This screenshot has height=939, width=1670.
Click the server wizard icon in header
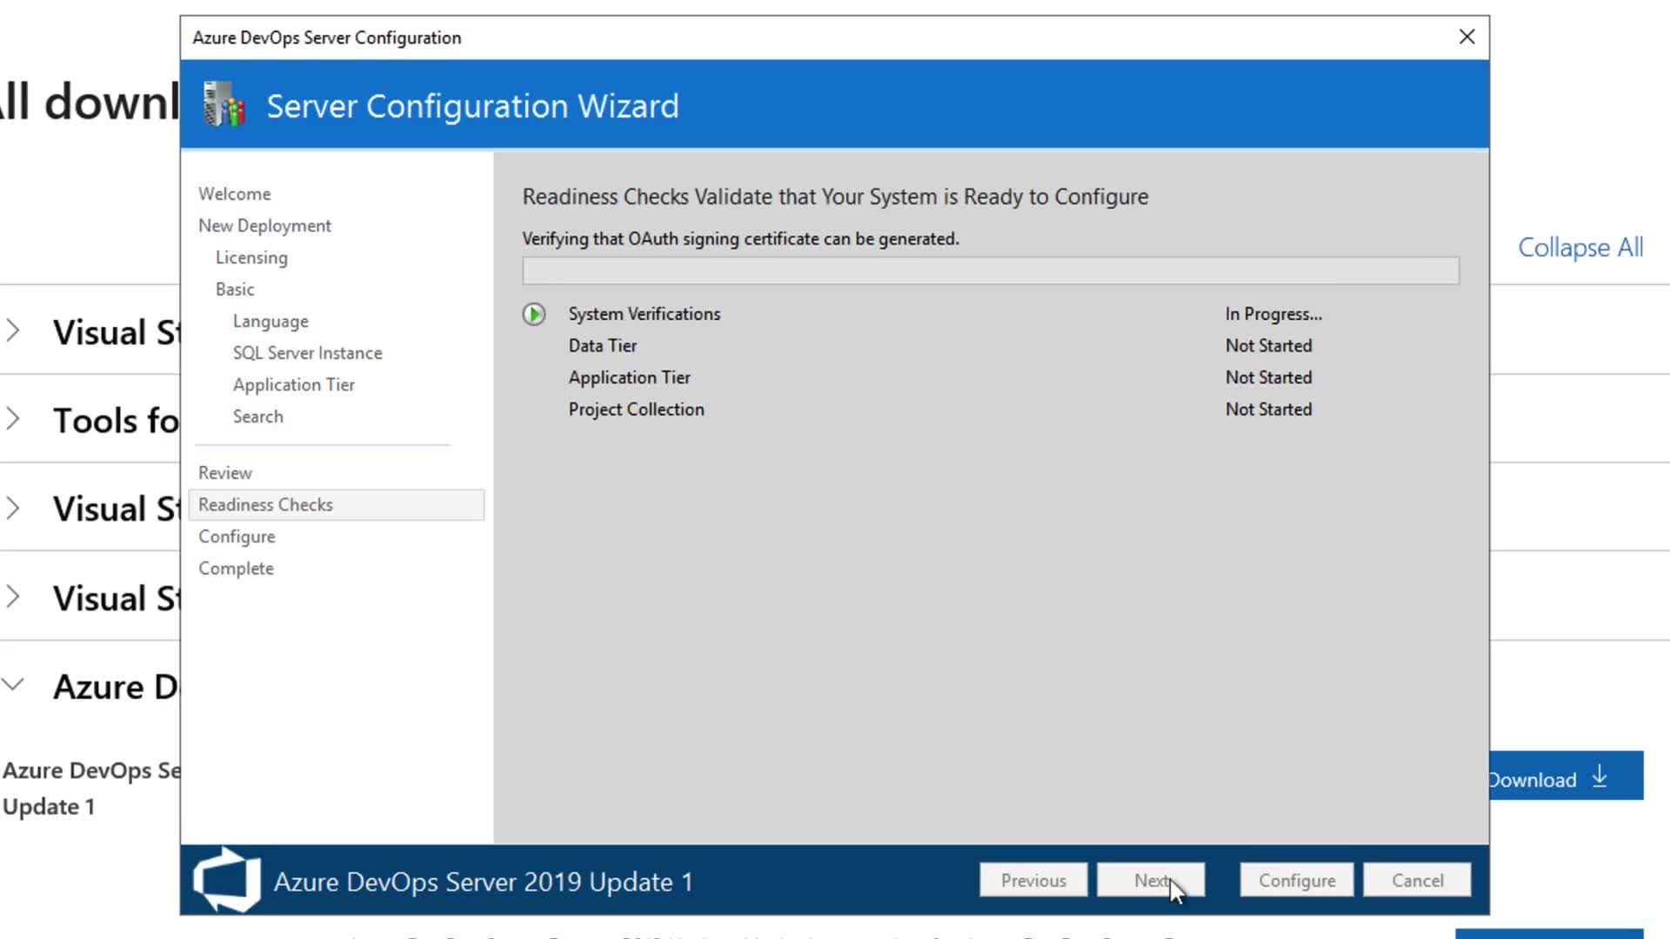[x=224, y=104]
